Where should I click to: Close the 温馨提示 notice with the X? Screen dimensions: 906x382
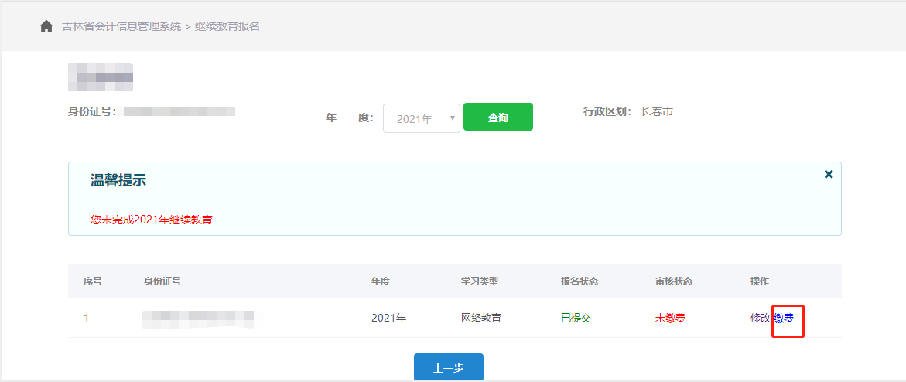(829, 175)
